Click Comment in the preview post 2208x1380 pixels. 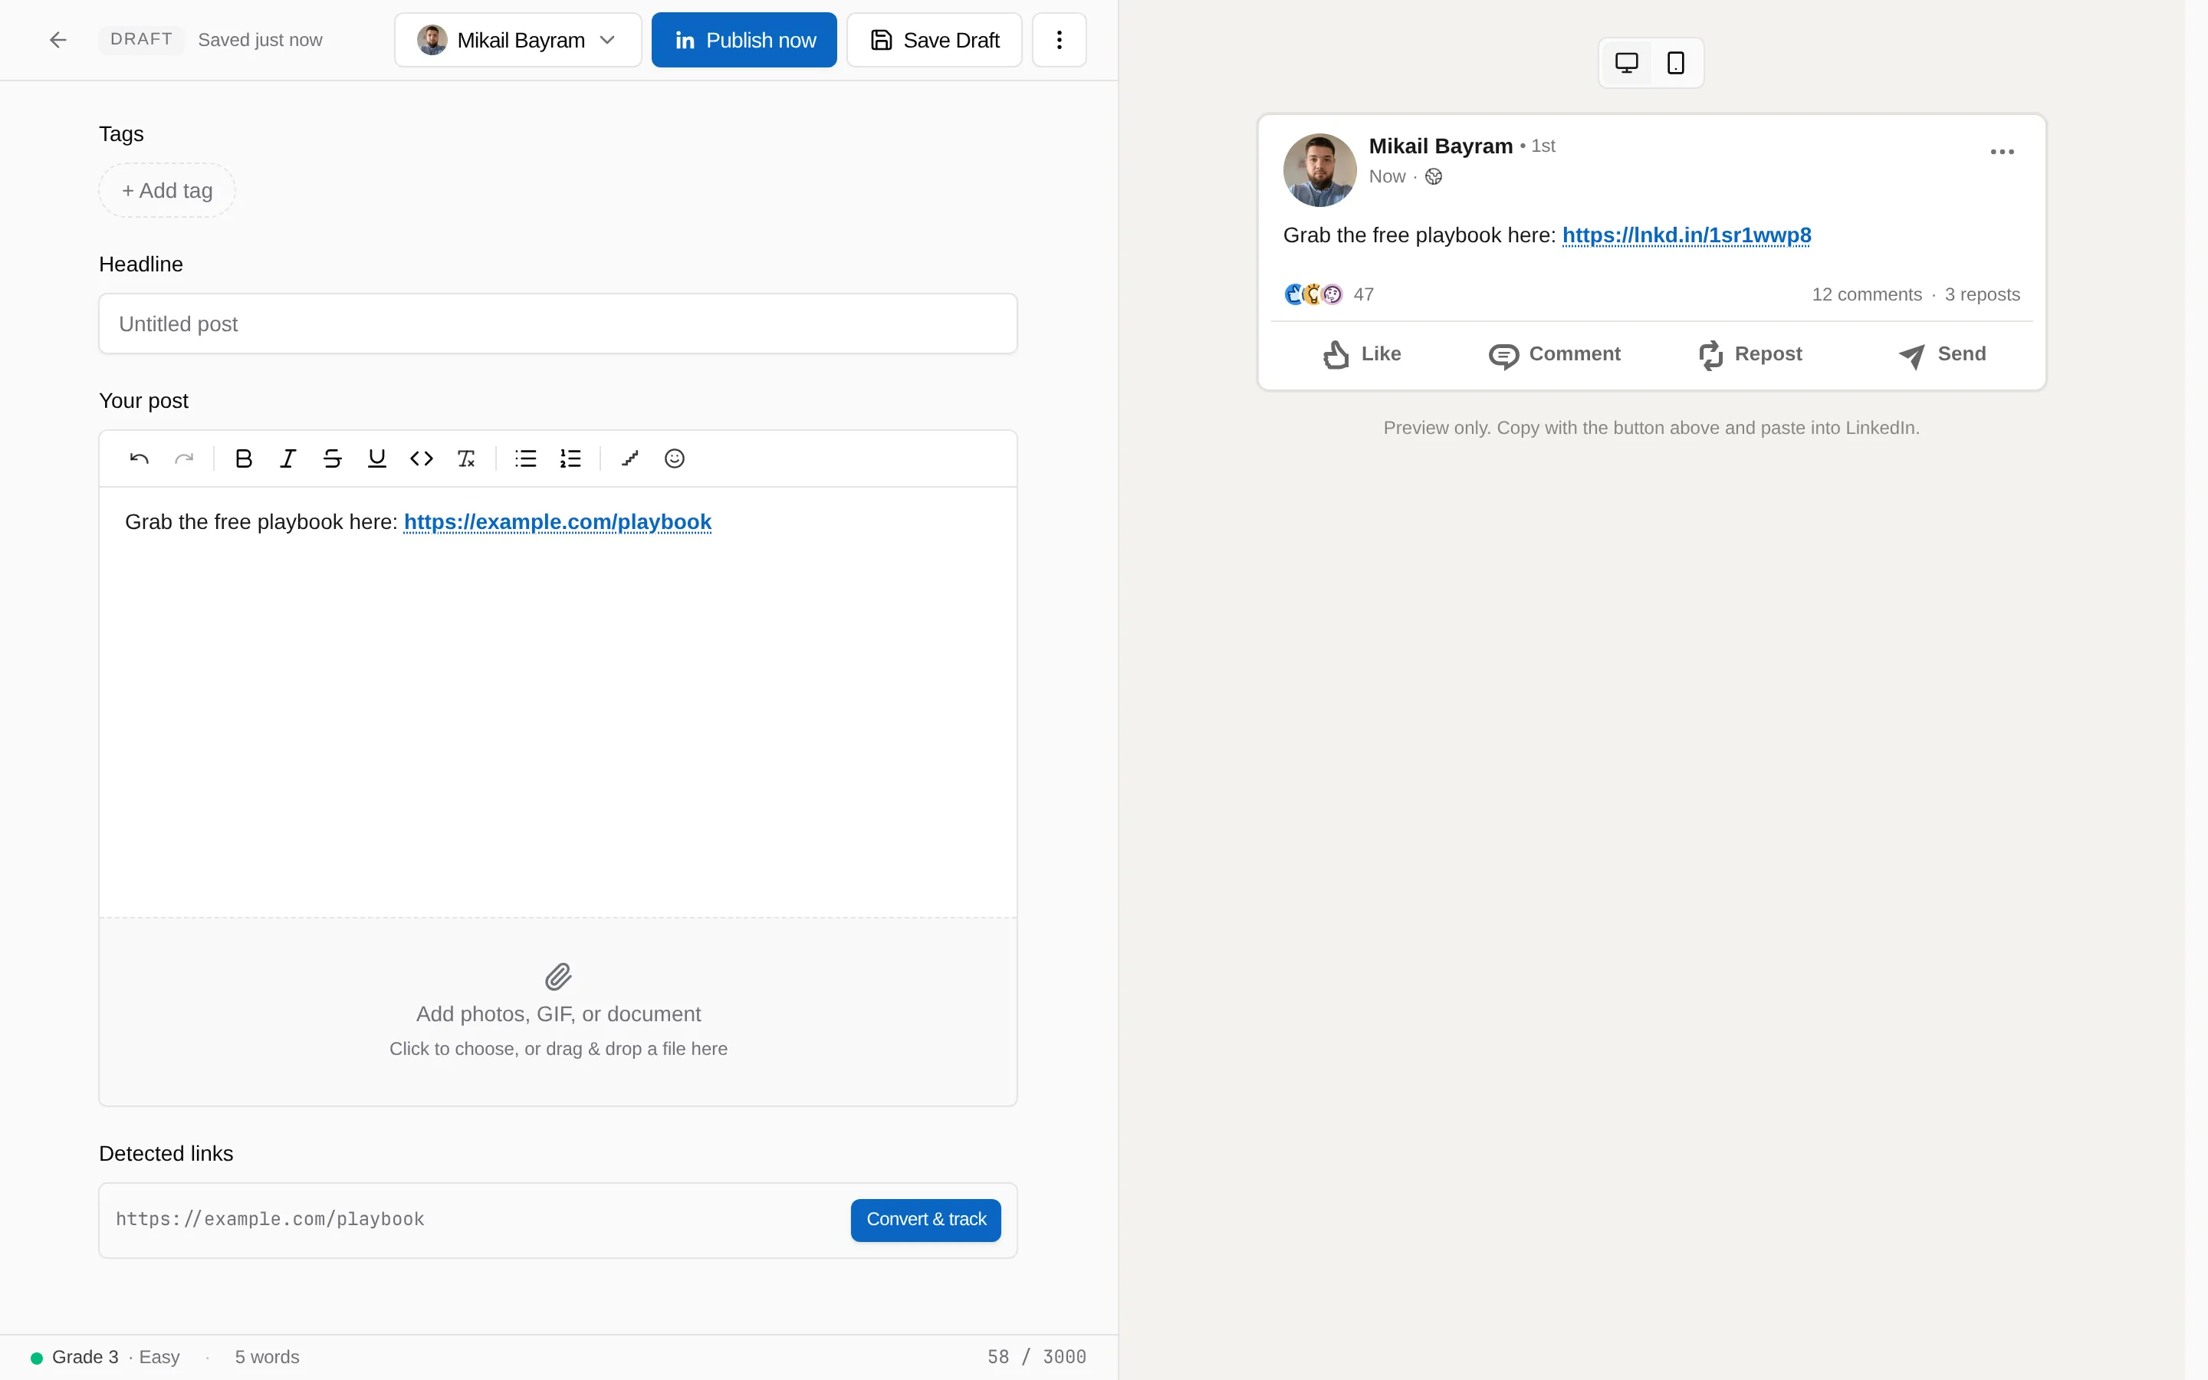point(1555,354)
